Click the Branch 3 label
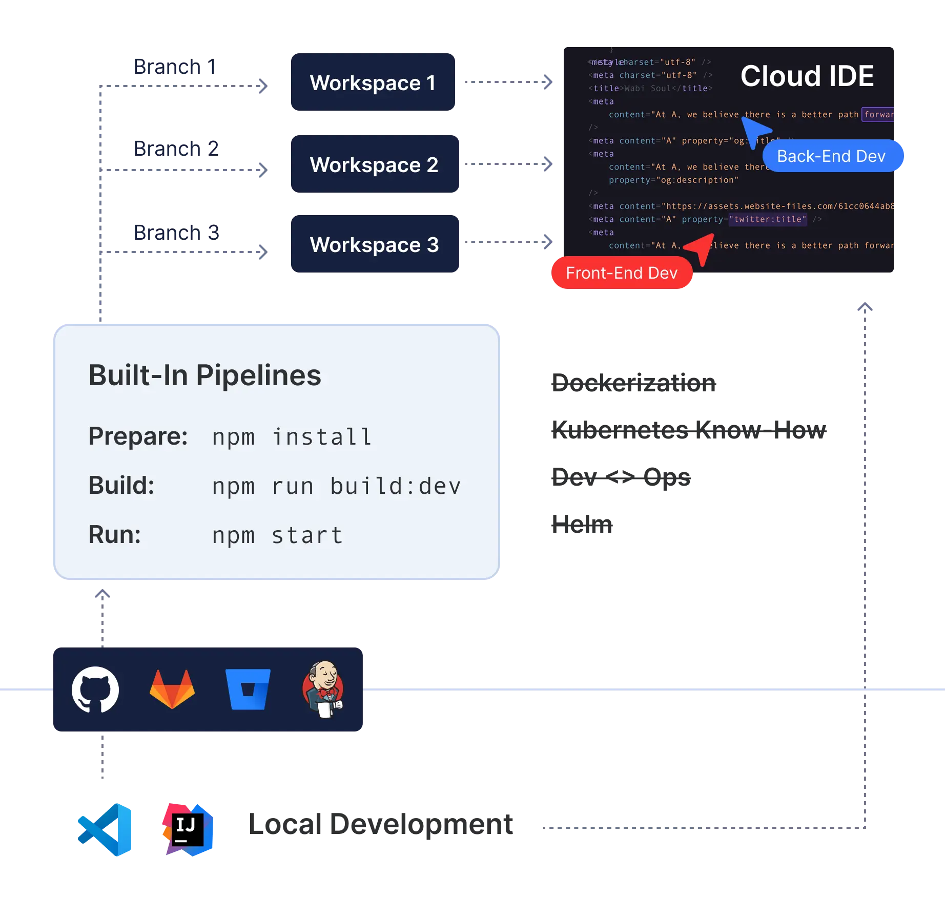945x920 pixels. click(176, 233)
